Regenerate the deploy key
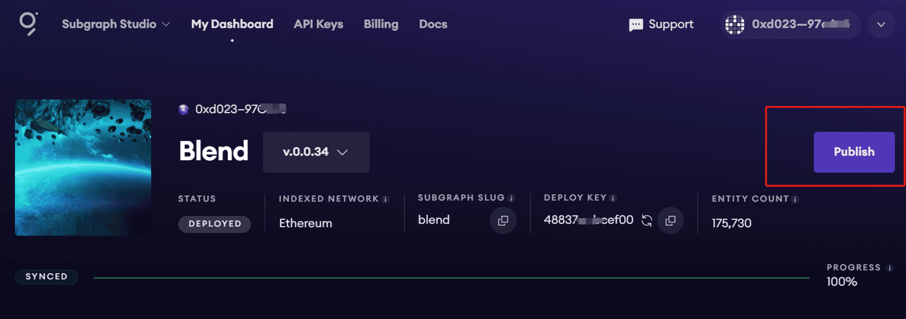The image size is (906, 319). [x=647, y=221]
